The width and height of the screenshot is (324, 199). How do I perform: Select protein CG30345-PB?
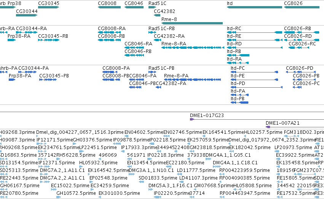coord(48,80)
